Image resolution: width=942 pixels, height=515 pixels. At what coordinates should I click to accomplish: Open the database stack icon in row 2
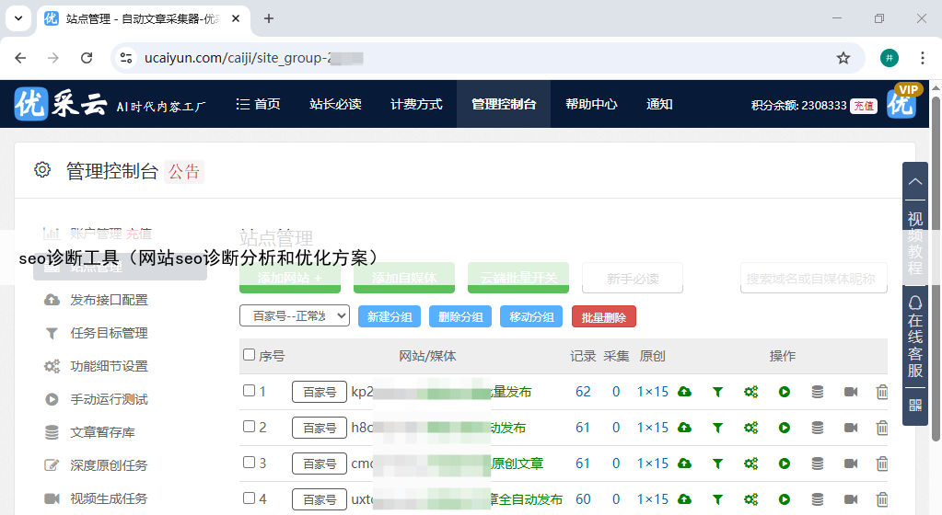[817, 428]
